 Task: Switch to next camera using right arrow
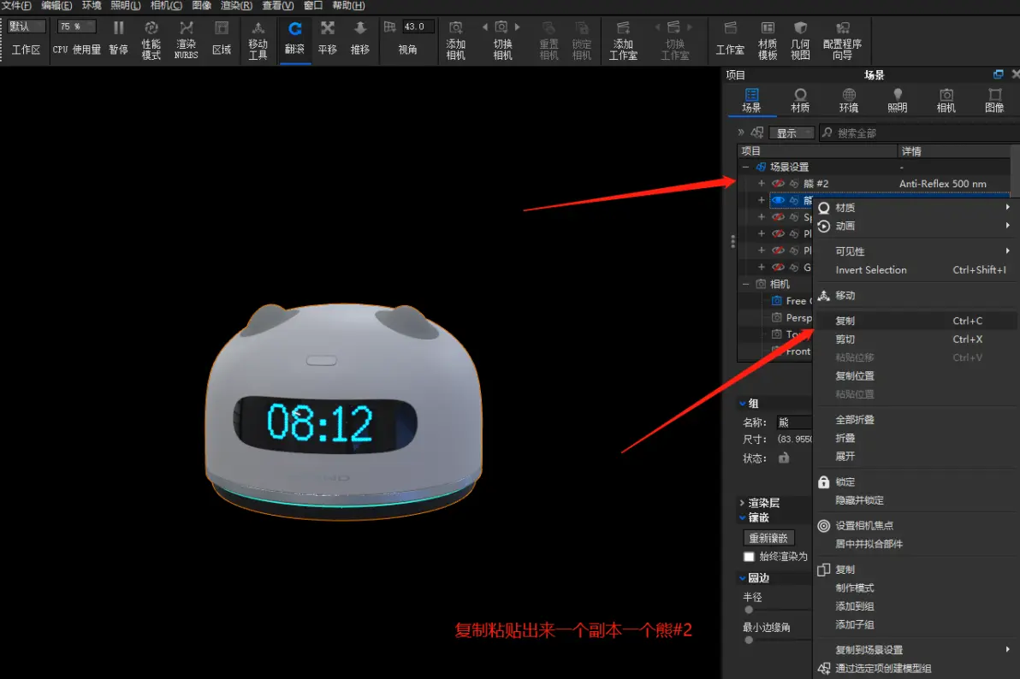point(518,27)
